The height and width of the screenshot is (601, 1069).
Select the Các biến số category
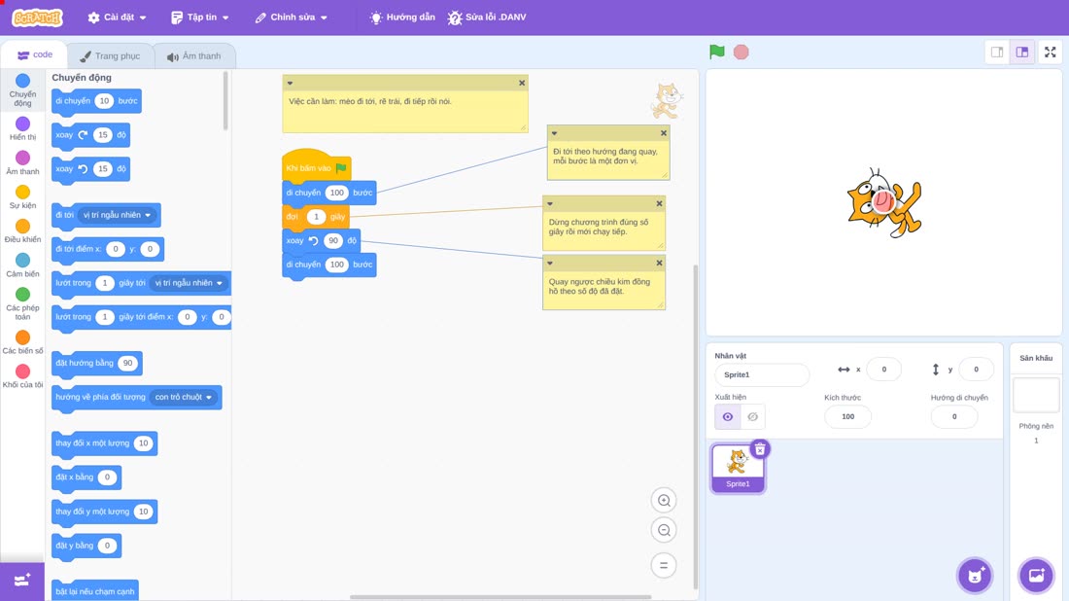[22, 342]
